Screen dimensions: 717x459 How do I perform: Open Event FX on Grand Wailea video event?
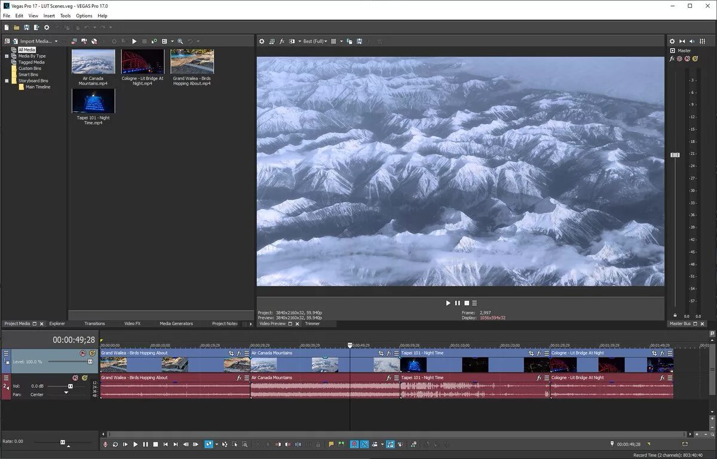(238, 353)
